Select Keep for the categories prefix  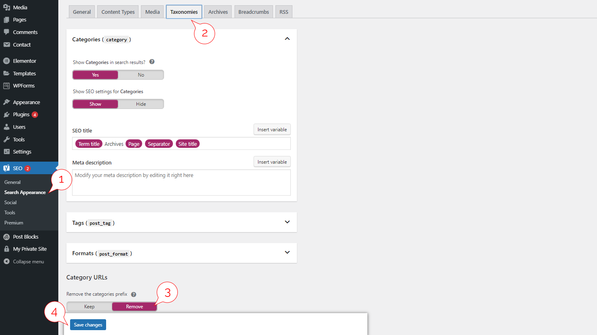click(x=90, y=307)
